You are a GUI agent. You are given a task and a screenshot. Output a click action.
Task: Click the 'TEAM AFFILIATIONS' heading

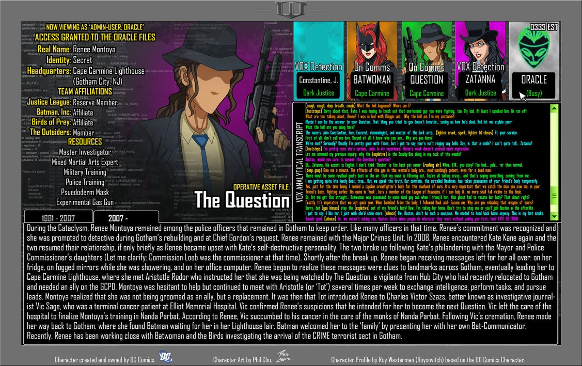85,91
